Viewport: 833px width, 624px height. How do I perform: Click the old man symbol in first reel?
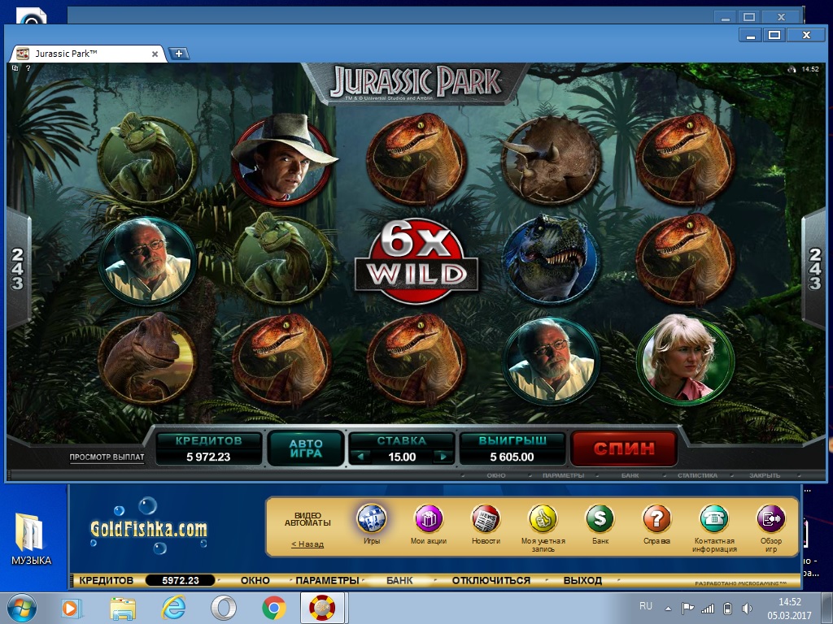click(148, 260)
